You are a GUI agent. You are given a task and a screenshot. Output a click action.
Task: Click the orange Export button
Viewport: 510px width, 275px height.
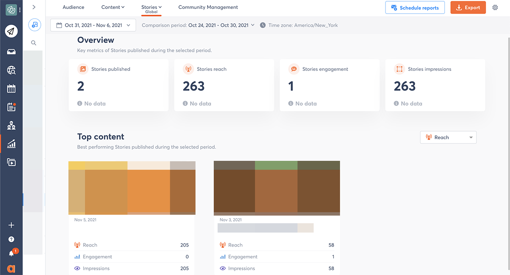[x=468, y=8]
